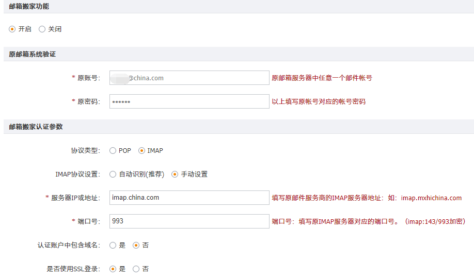Click the 服务器IP或地址 field containing imap.china.com
Viewport: 474px width, 280px height.
coord(189,198)
